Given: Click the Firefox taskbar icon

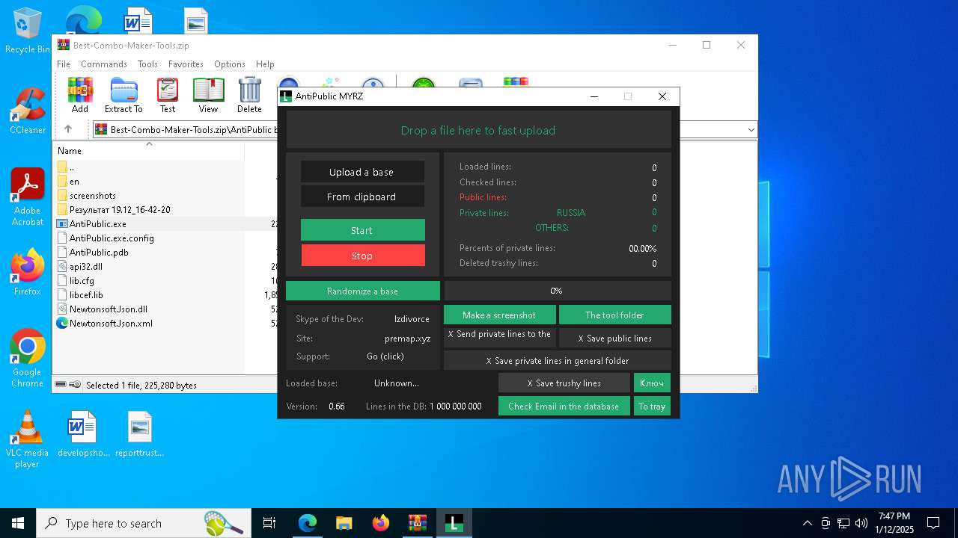Looking at the screenshot, I should (x=381, y=523).
